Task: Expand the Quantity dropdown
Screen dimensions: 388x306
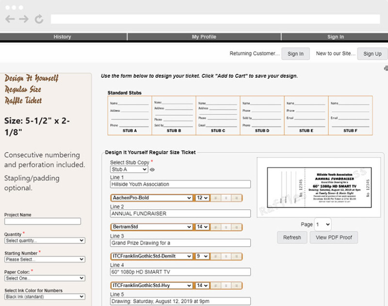Action: (45, 240)
